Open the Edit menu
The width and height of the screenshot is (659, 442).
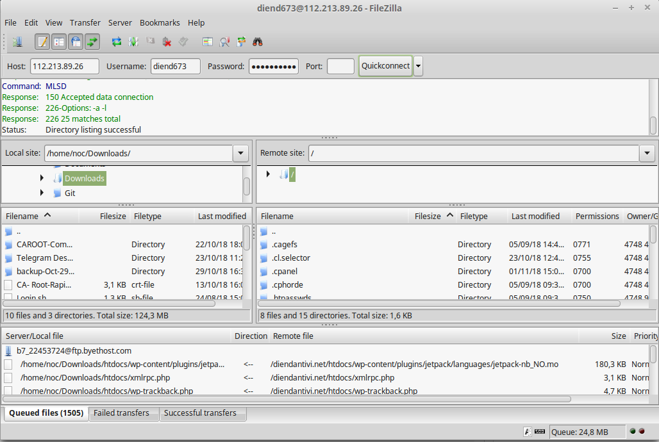coord(31,22)
